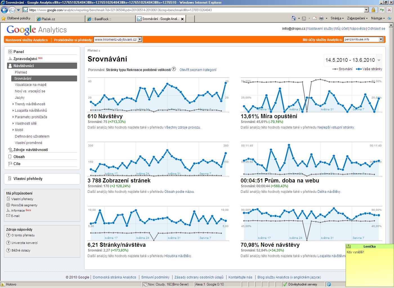Go back with the browser Back arrow
Image resolution: width=394 pixels, height=288 pixels.
[4, 10]
